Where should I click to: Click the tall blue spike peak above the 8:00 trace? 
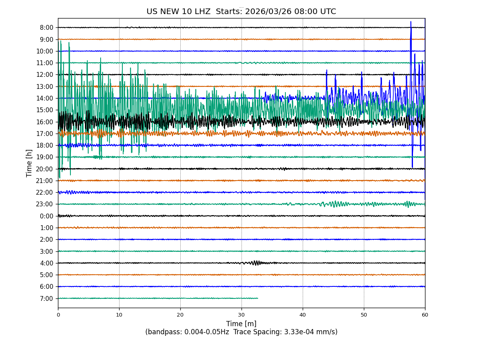411,22
